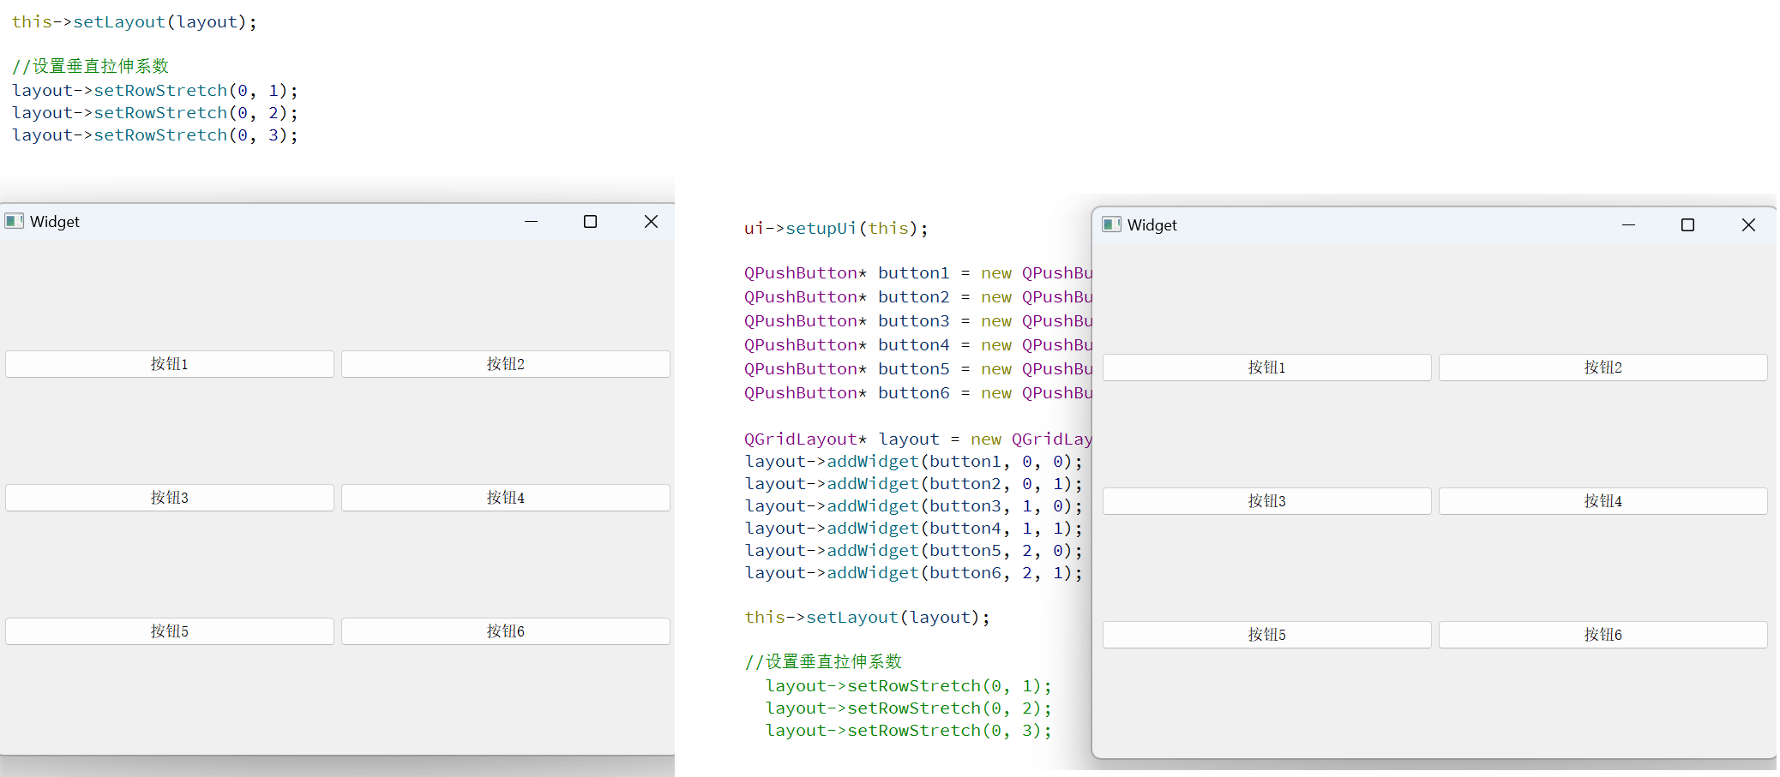Click 按钮2 in the left Widget window
Viewport: 1780px width, 777px height.
[x=506, y=364]
